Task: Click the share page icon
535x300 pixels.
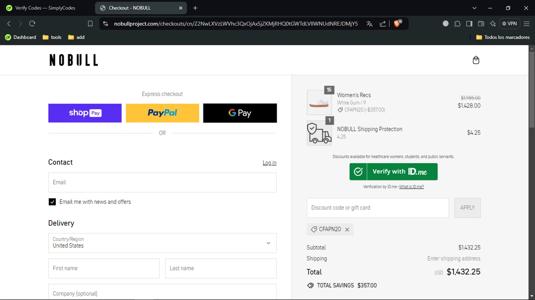Action: tap(383, 24)
